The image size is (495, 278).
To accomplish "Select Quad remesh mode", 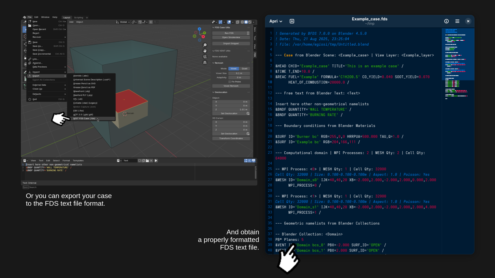I will (x=244, y=69).
